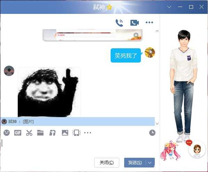
Task: Start a voice call with 弑神
Action: click(x=119, y=23)
